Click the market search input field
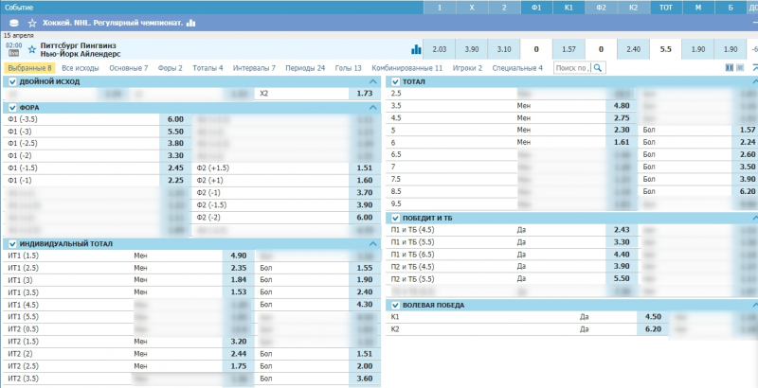This screenshot has height=388, width=758. coord(572,68)
